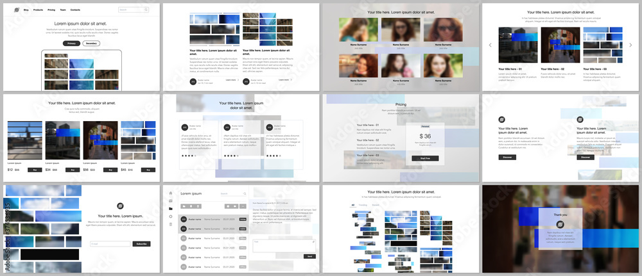The width and height of the screenshot is (642, 276).
Task: Click the planet logo in the landing page navbar
Action: pos(17,10)
